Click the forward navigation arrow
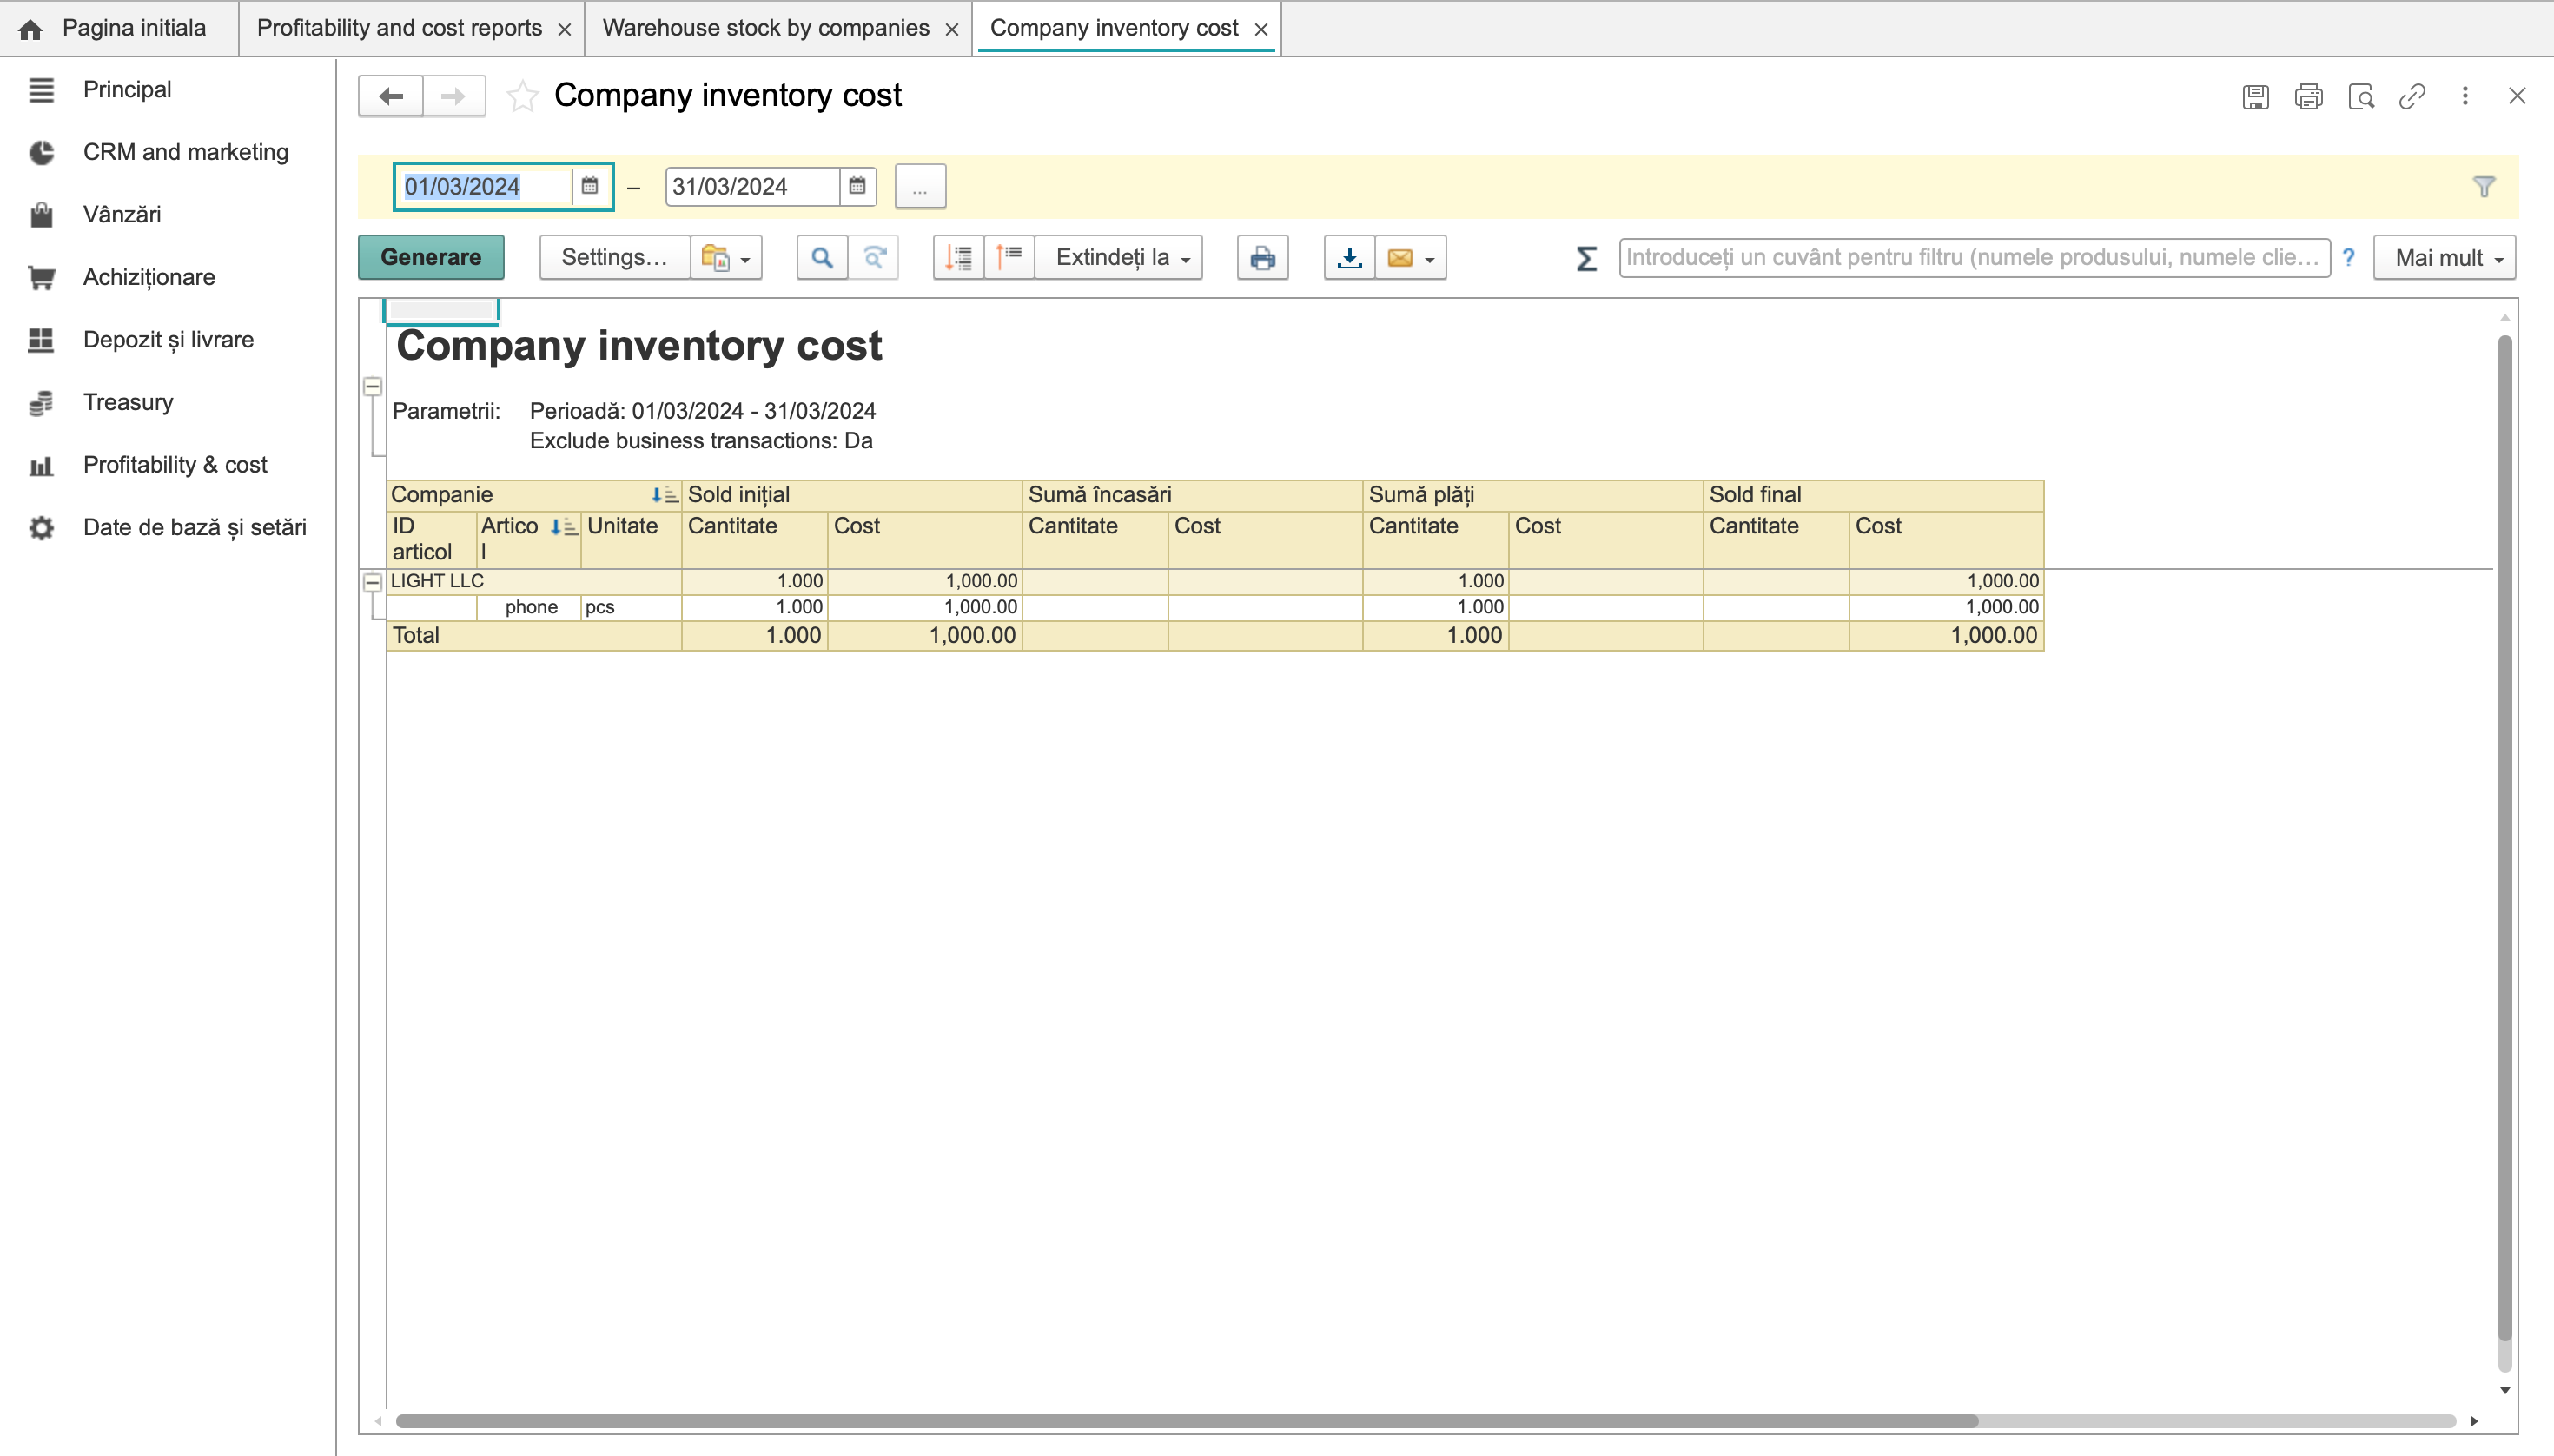The height and width of the screenshot is (1456, 2554). tap(454, 96)
